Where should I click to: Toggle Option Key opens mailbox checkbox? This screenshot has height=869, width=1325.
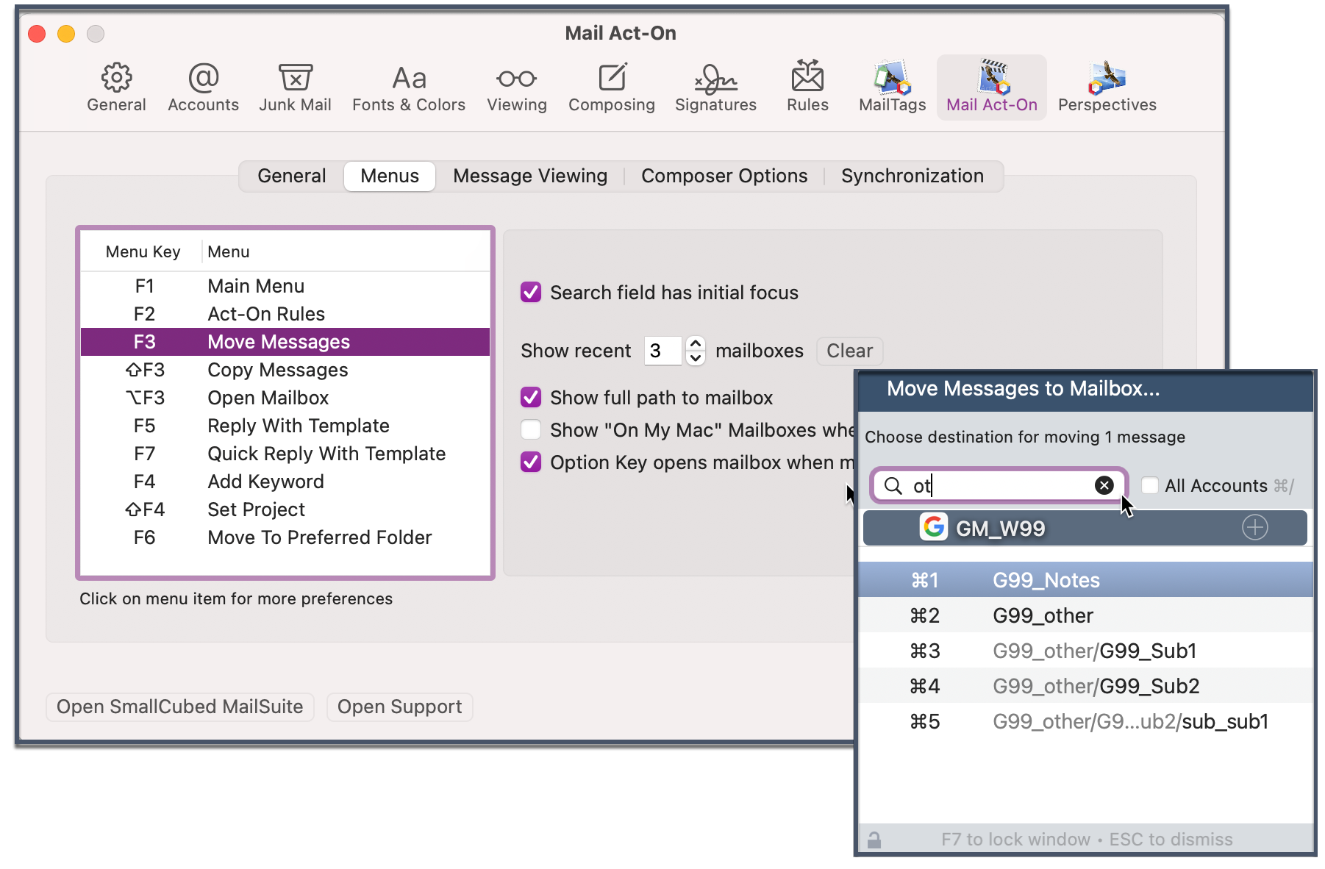point(531,462)
